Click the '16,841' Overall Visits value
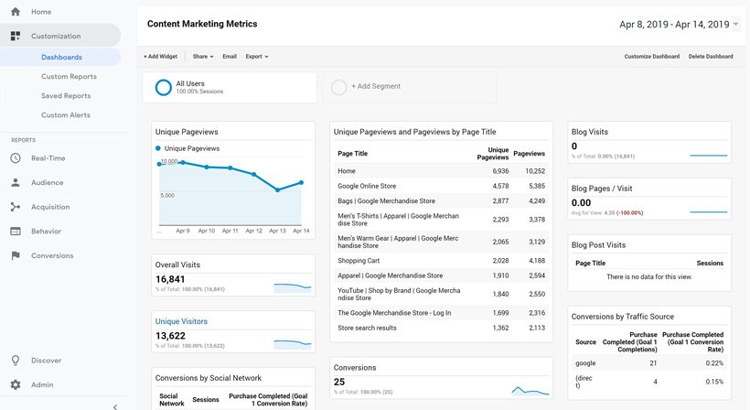This screenshot has width=750, height=410. click(170, 279)
